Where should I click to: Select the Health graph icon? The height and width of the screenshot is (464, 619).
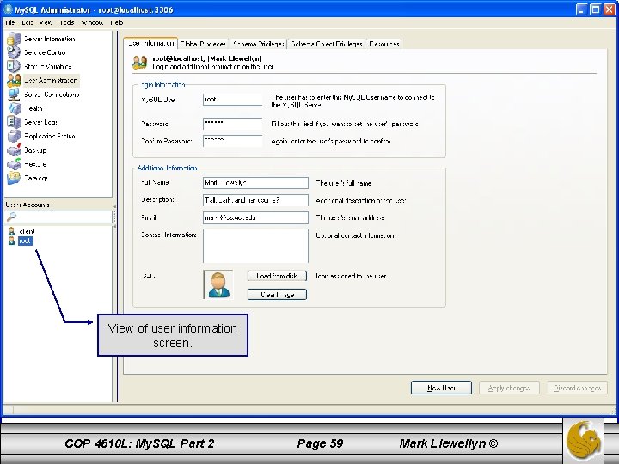tap(15, 108)
